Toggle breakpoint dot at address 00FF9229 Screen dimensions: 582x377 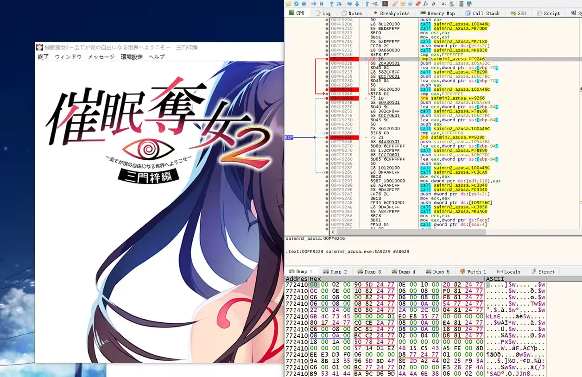[327, 59]
